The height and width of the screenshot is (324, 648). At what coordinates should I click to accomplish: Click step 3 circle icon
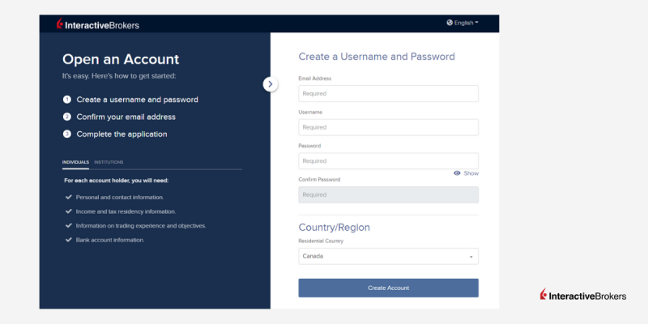[x=67, y=134]
